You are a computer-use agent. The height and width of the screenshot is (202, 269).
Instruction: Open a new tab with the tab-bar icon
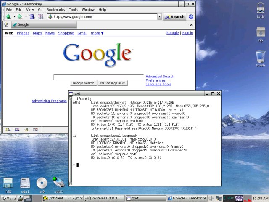click(7, 25)
